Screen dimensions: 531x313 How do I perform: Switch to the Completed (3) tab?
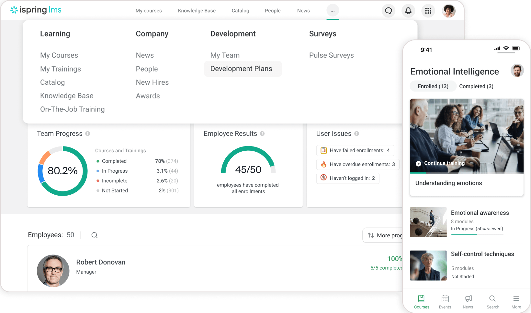[476, 86]
